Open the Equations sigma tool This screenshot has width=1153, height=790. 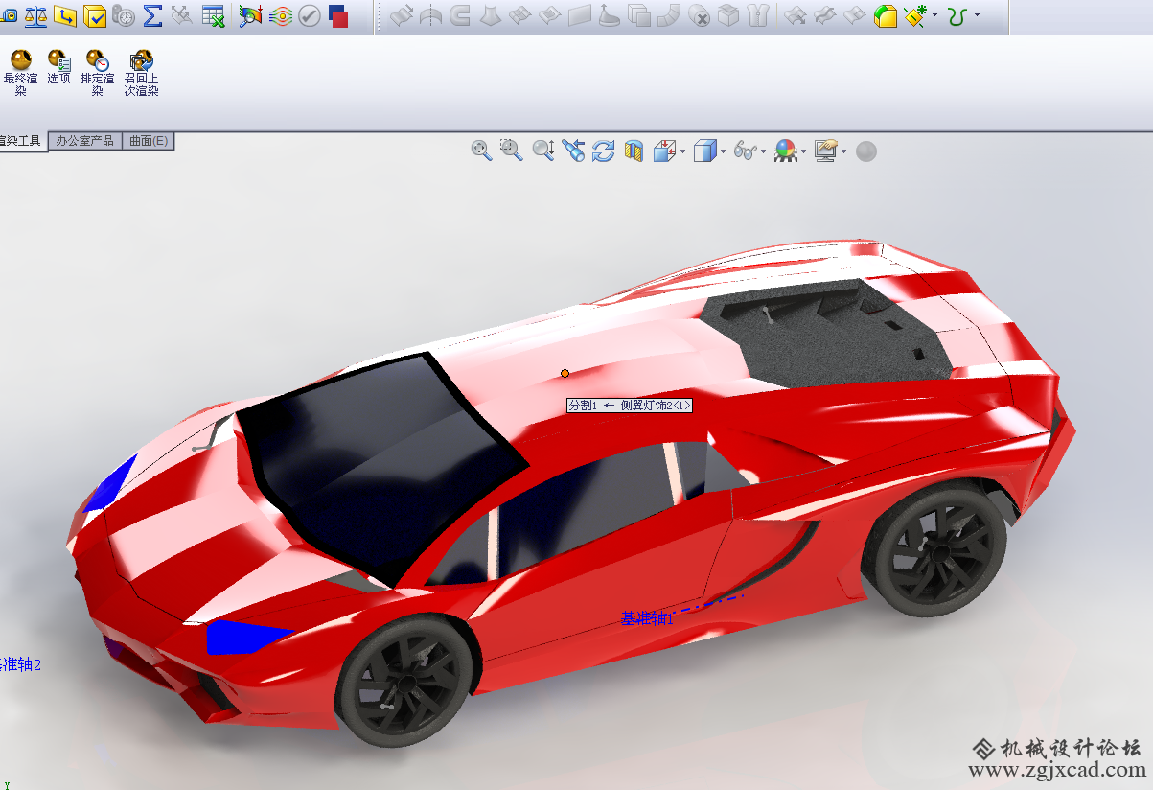tap(152, 15)
